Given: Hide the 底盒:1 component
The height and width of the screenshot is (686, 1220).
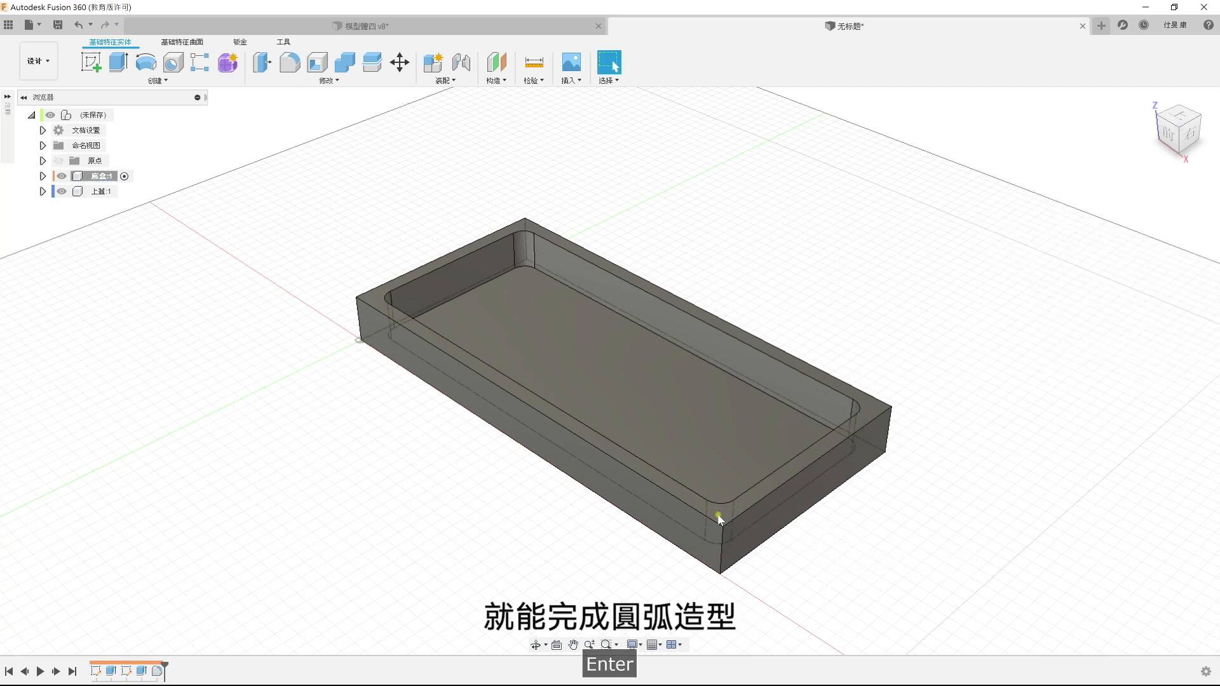Looking at the screenshot, I should click(62, 176).
